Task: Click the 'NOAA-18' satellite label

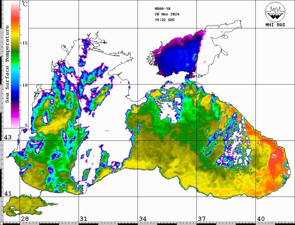Action: click(162, 9)
